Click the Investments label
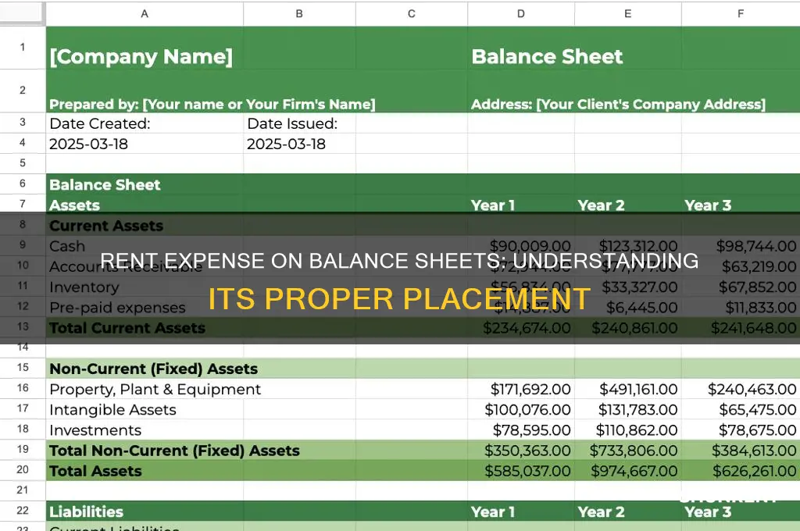The image size is (800, 531). pos(95,429)
